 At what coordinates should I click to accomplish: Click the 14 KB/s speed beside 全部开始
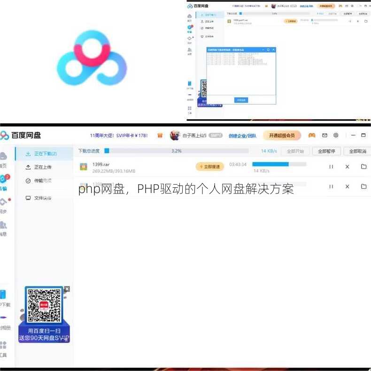point(269,151)
